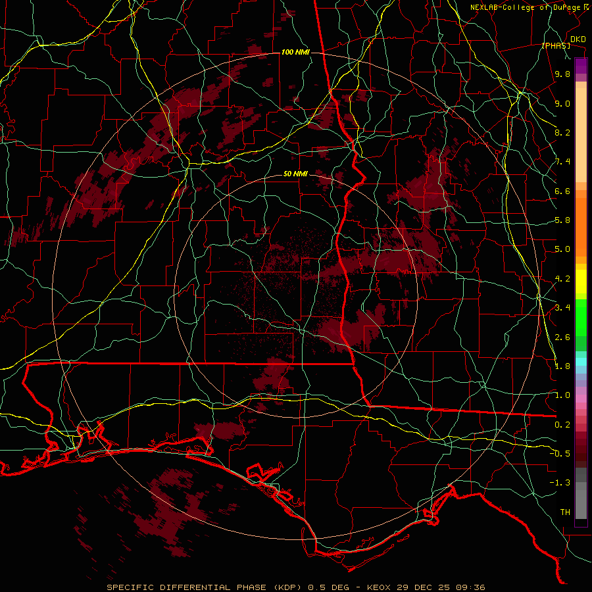This screenshot has height=592, width=592.
Task: Pick the cyan band on the color bar
Action: [581, 362]
